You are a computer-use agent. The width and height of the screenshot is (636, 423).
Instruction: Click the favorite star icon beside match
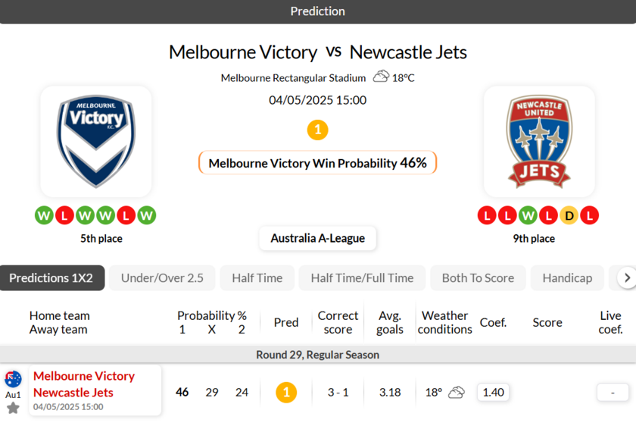click(x=13, y=408)
